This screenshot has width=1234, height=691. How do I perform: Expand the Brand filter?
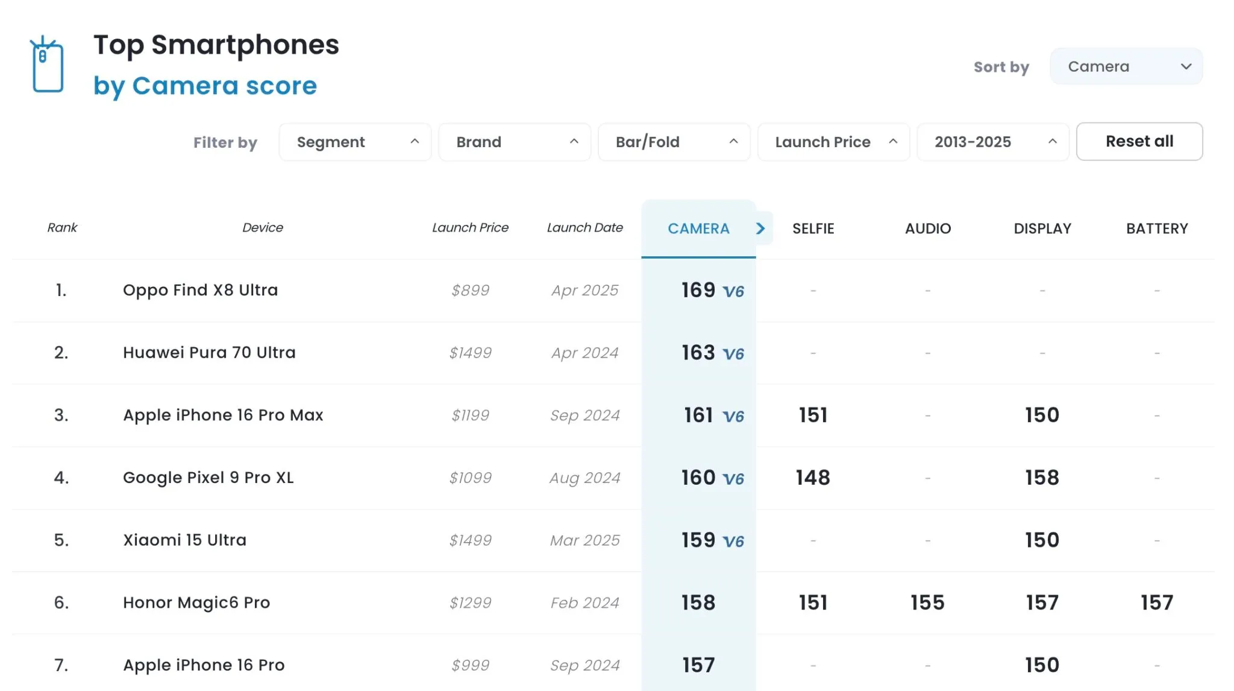(515, 142)
